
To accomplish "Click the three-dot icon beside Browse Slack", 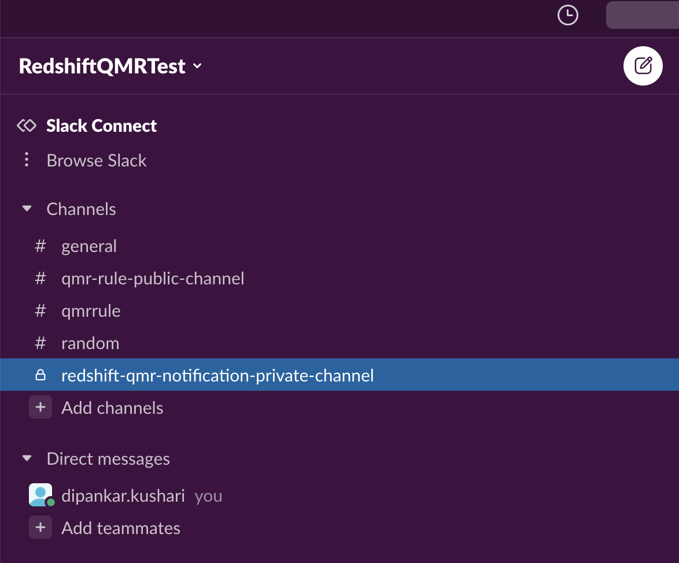I will coord(26,160).
